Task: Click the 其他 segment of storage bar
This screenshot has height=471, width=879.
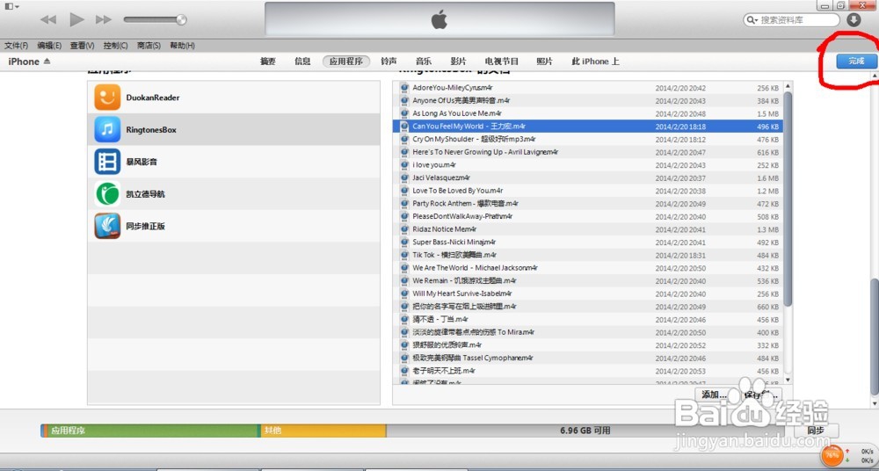Action: [323, 431]
